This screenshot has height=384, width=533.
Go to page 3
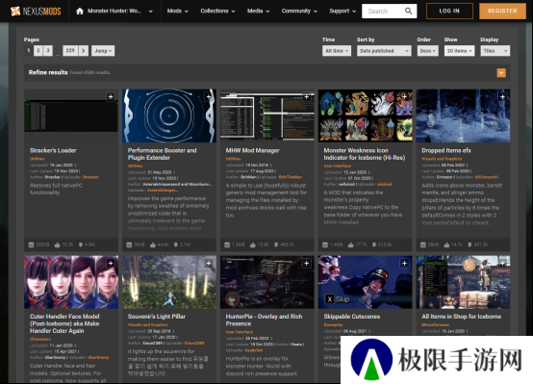pos(48,51)
